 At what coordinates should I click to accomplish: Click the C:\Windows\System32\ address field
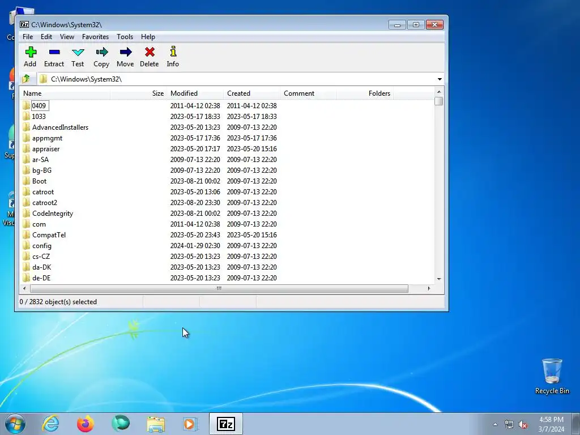(237, 79)
